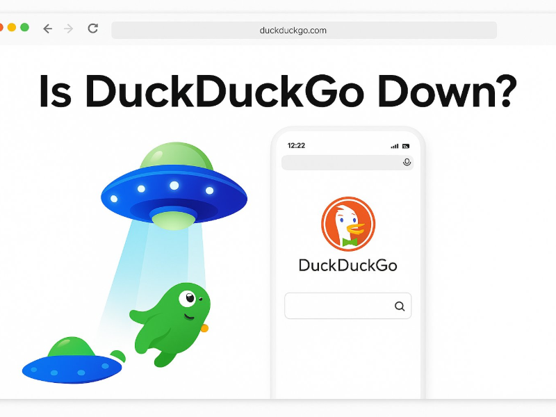This screenshot has height=417, width=556.
Task: Click the browser forward arrow
Action: pyautogui.click(x=68, y=28)
